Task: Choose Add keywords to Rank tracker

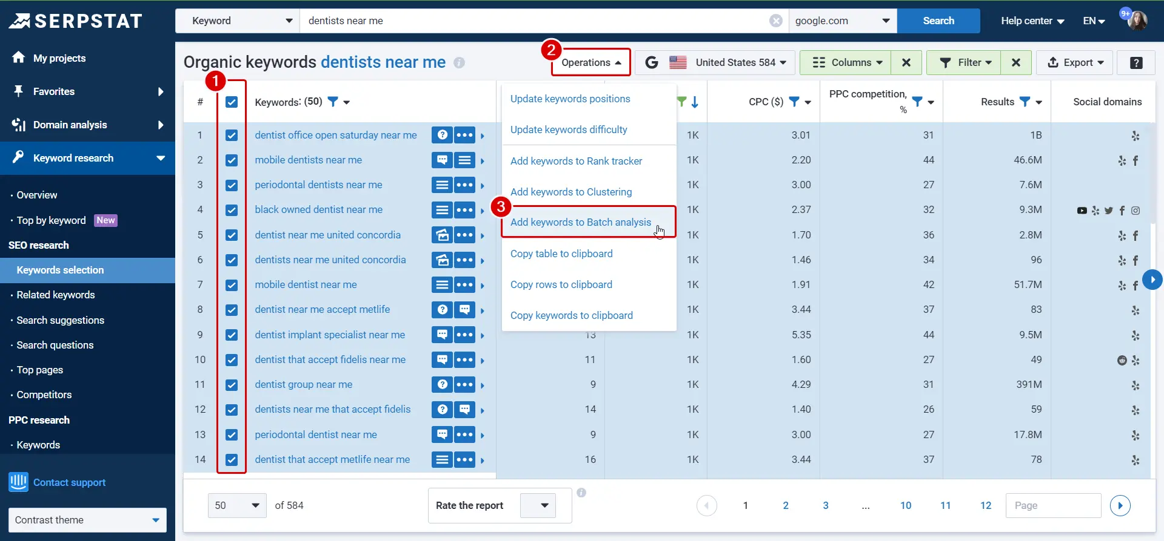Action: coord(576,161)
